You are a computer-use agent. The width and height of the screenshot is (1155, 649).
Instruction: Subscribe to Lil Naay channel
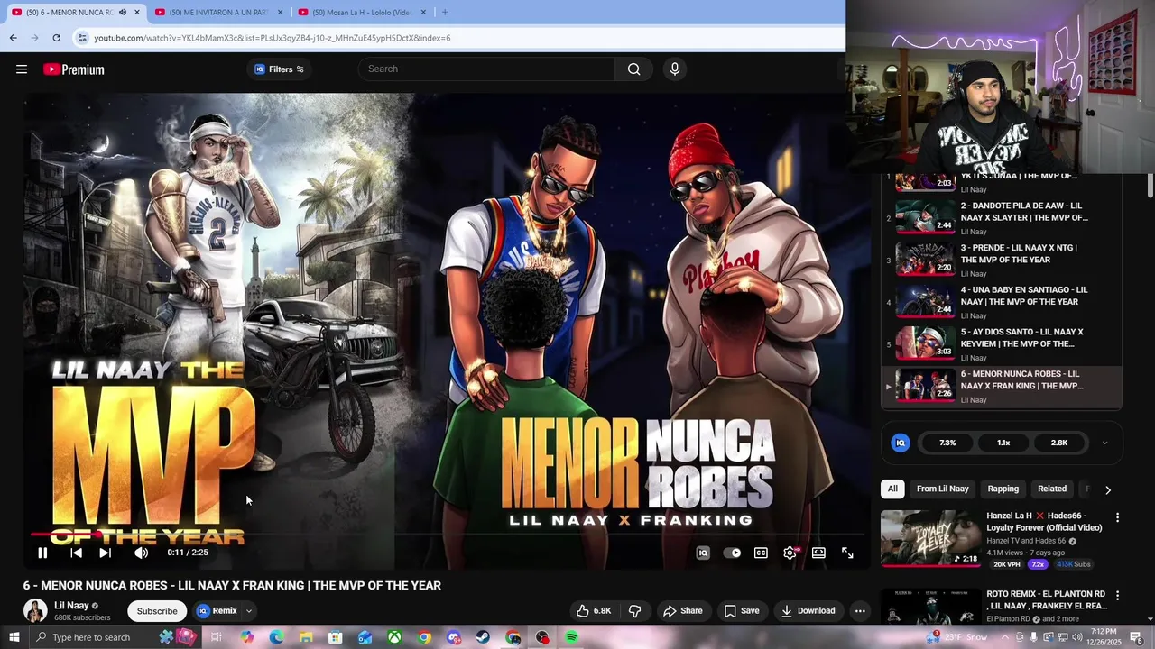click(x=157, y=610)
